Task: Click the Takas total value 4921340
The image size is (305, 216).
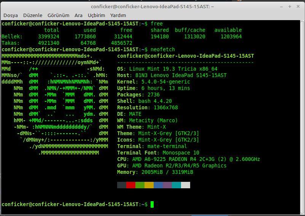Action: [49, 43]
